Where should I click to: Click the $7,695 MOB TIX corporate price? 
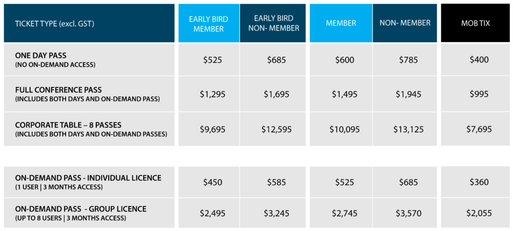tap(479, 129)
